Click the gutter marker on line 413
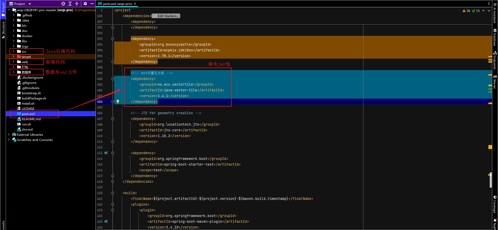The height and width of the screenshot is (230, 498). [x=106, y=153]
